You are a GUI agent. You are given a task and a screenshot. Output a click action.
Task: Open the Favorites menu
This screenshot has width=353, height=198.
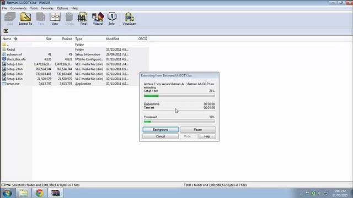pyautogui.click(x=47, y=8)
